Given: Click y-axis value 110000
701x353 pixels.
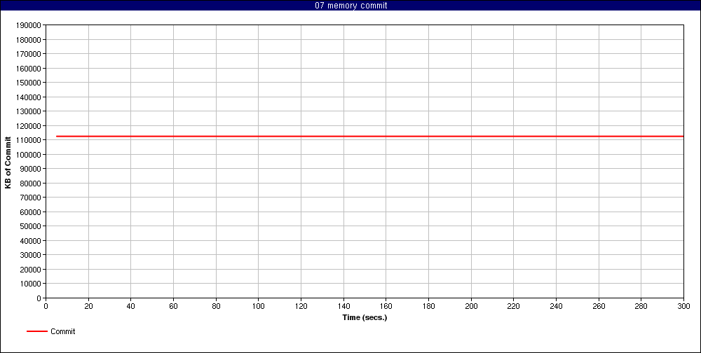Looking at the screenshot, I should click(x=29, y=140).
